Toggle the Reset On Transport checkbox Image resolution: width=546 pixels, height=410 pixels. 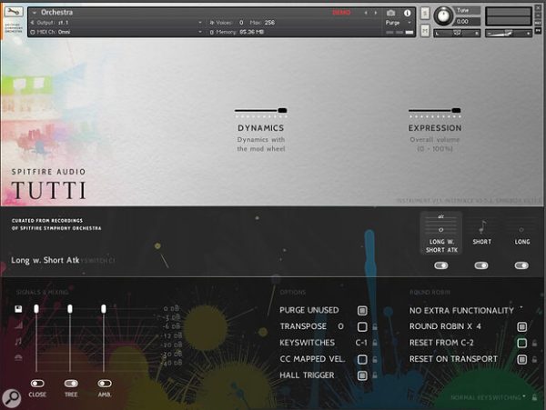[521, 359]
